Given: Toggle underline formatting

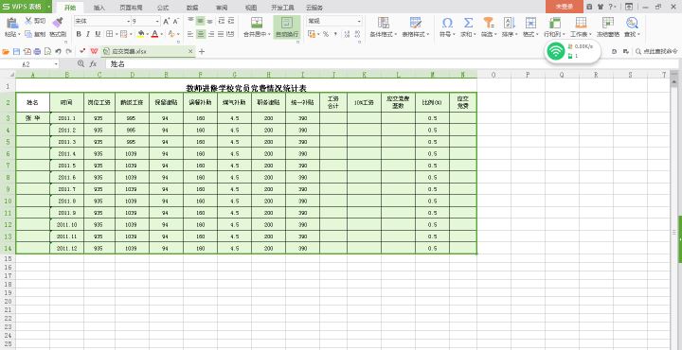Looking at the screenshot, I should click(98, 34).
